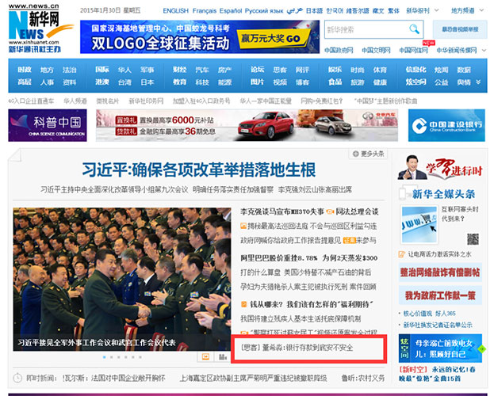This screenshot has width=494, height=396.
Task: Open 核心价值观 link
Action: [x=417, y=314]
